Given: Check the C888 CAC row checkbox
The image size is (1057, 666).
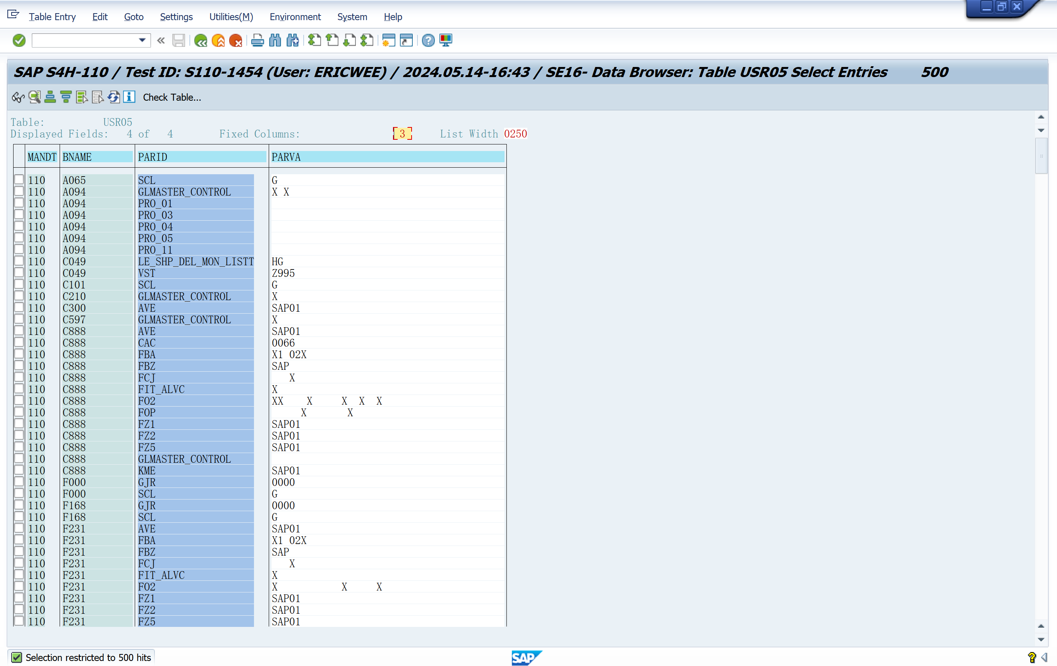Looking at the screenshot, I should [x=19, y=342].
